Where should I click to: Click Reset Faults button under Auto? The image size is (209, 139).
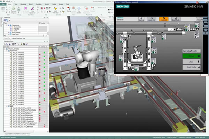(x=191, y=67)
